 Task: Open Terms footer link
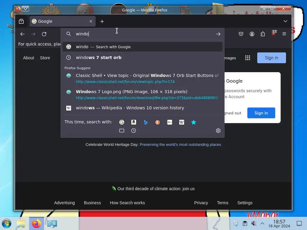click(223, 203)
